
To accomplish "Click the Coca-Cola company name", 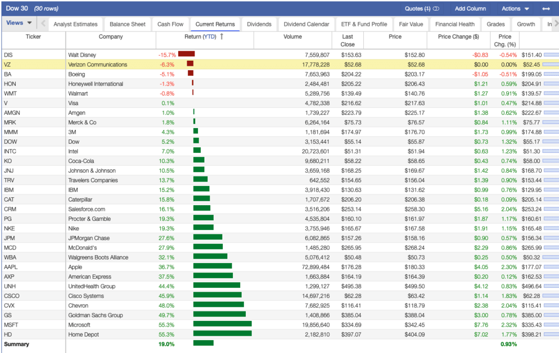I will click(x=81, y=161).
